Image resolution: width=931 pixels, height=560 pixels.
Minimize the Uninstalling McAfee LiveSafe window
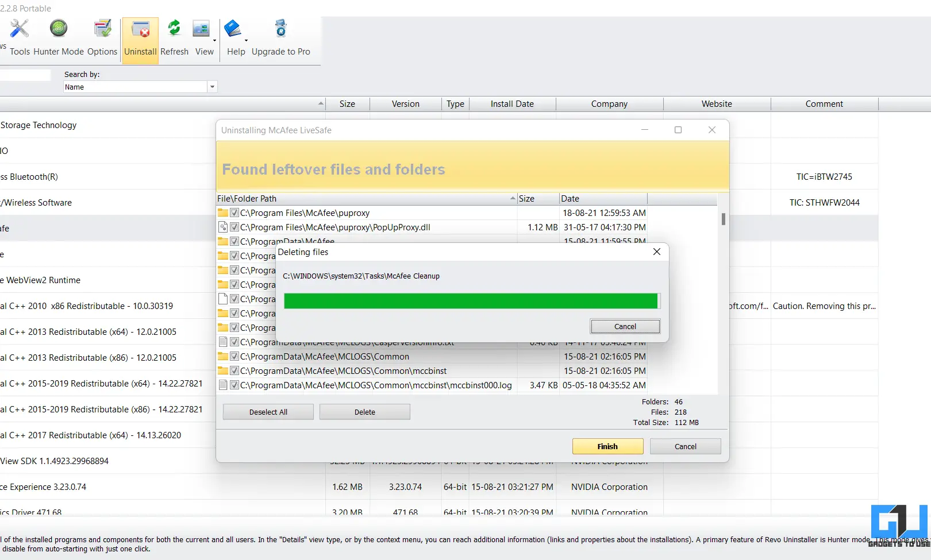645,130
